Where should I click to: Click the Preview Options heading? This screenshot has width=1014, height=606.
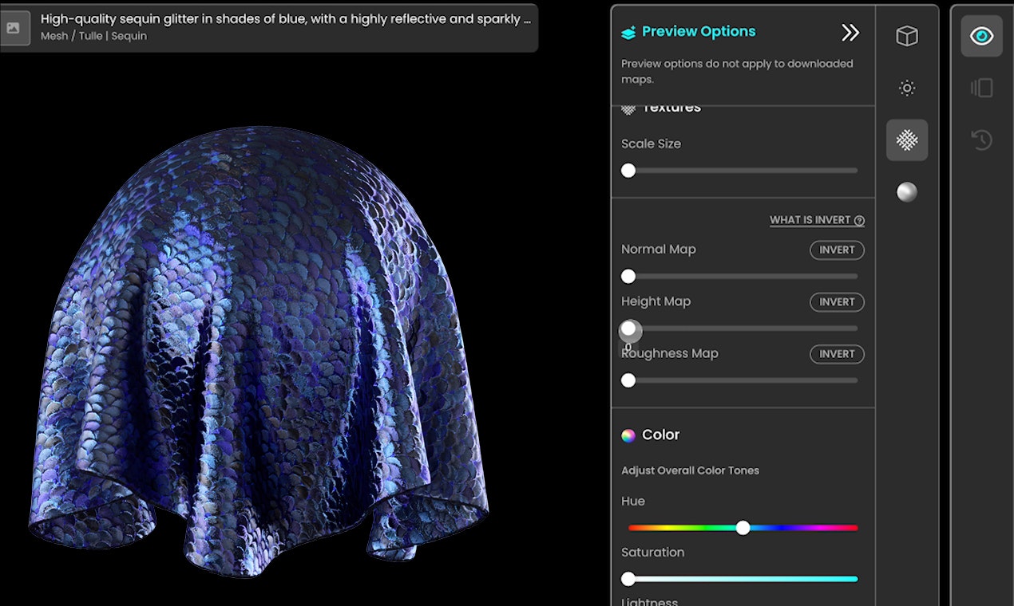pyautogui.click(x=699, y=32)
